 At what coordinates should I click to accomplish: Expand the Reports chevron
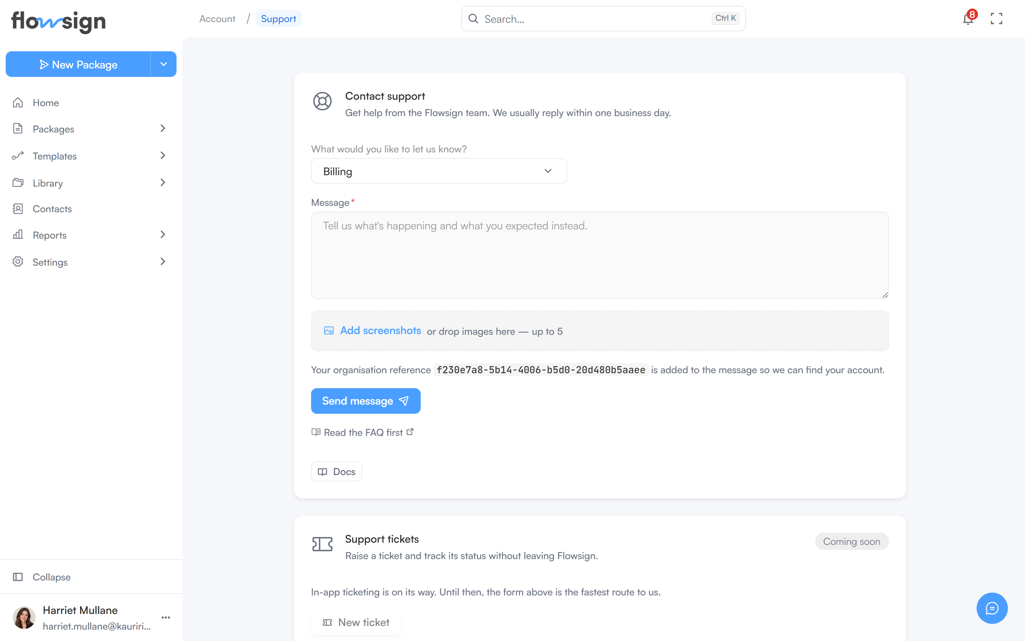[x=163, y=234]
